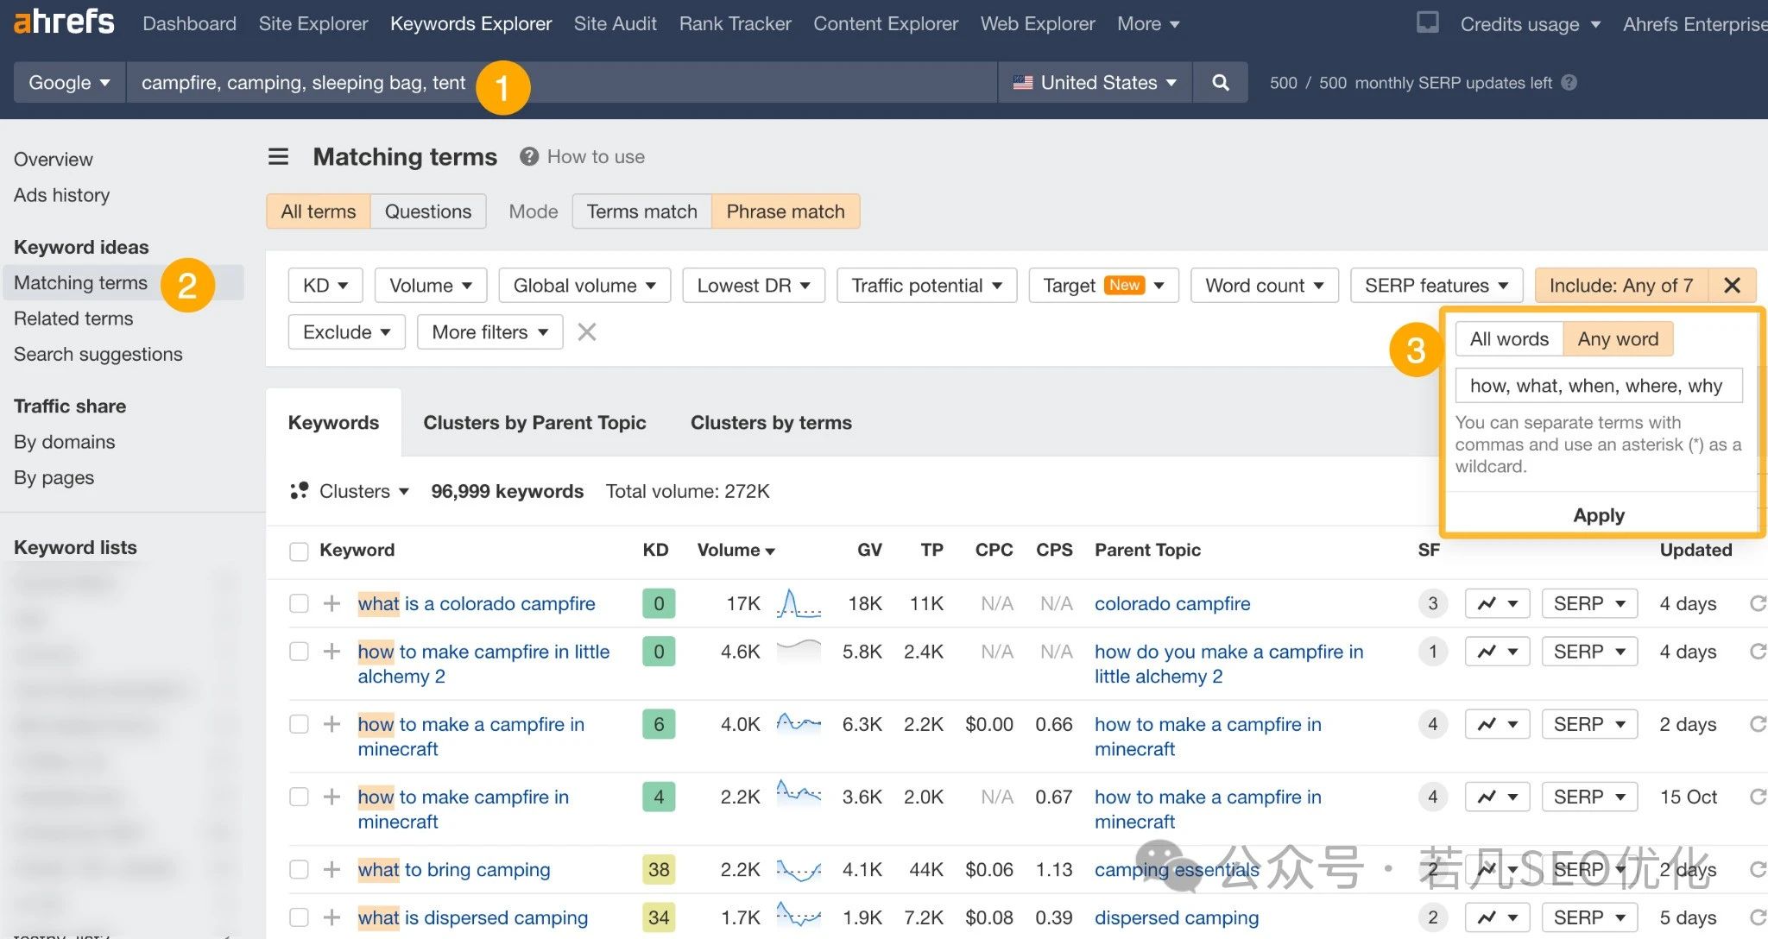Refresh SERP for 'what is a colorado campfire' row

pyautogui.click(x=1757, y=603)
